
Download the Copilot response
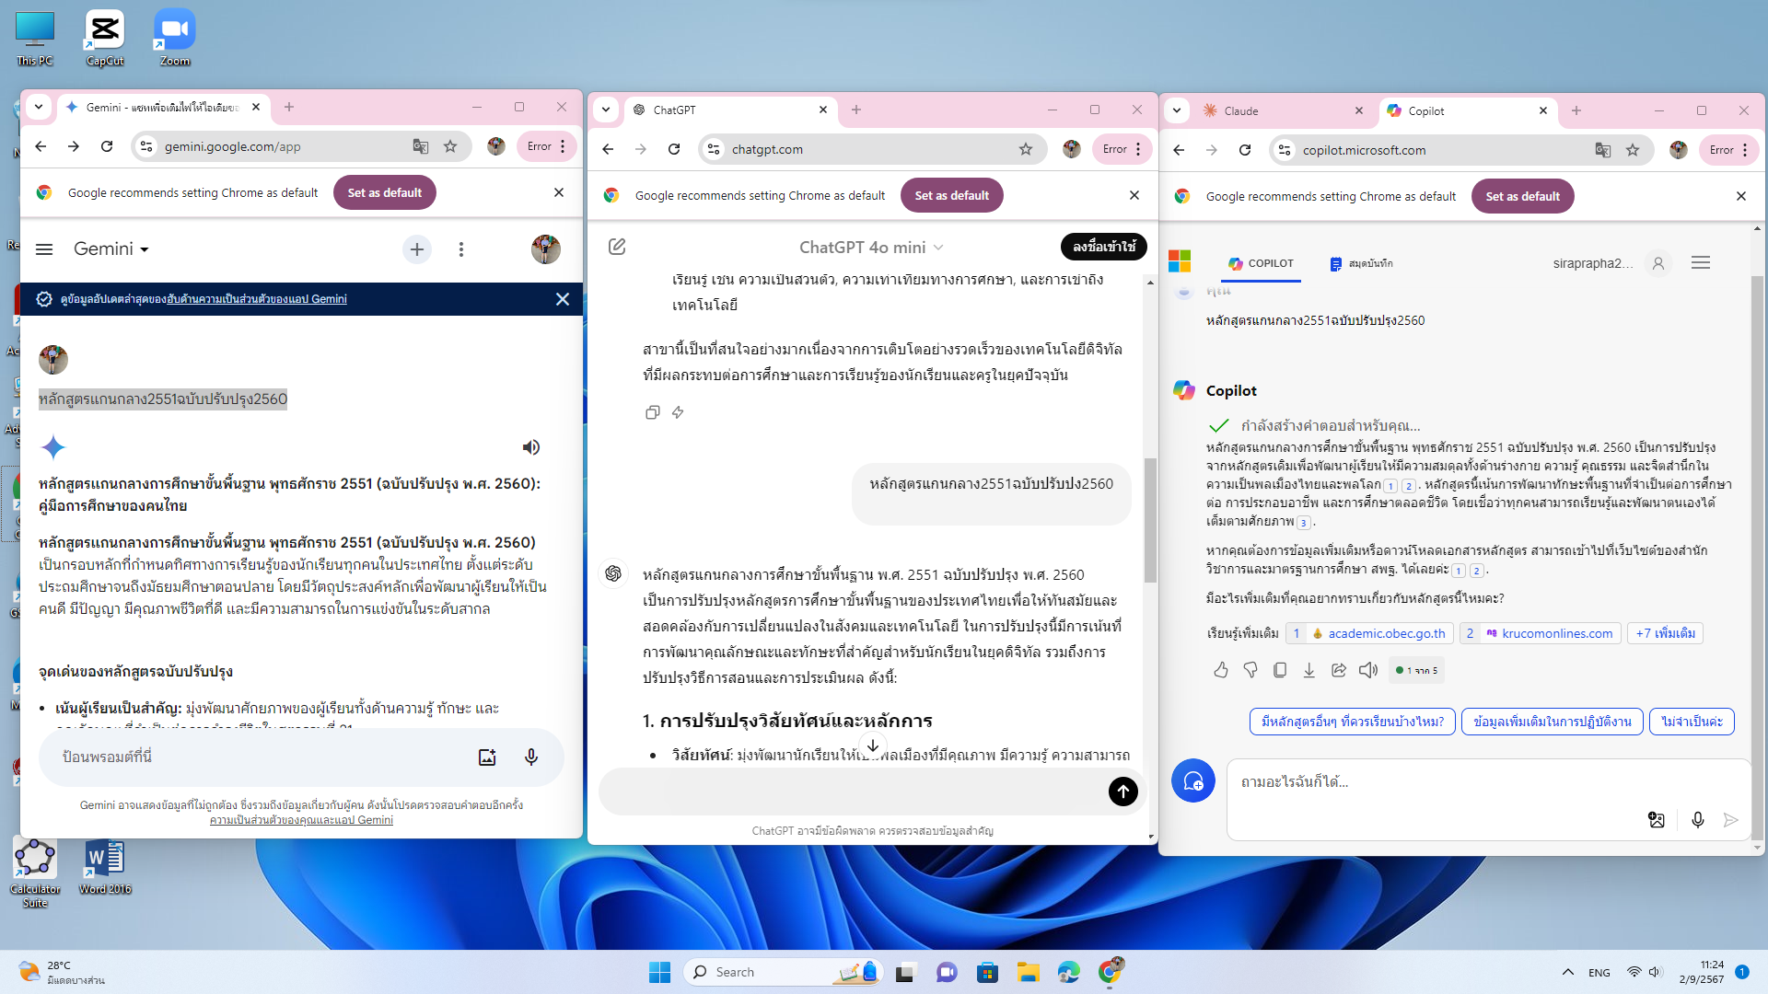pos(1309,670)
